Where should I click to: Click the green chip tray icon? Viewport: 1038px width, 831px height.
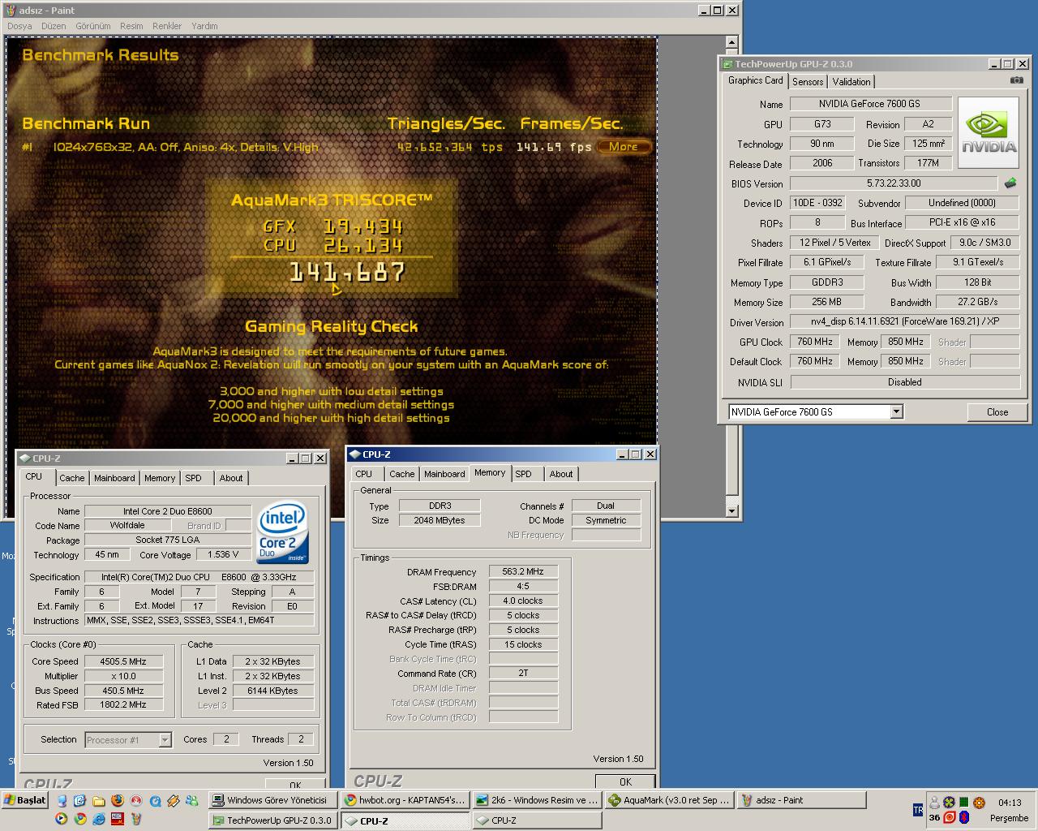pyautogui.click(x=964, y=802)
